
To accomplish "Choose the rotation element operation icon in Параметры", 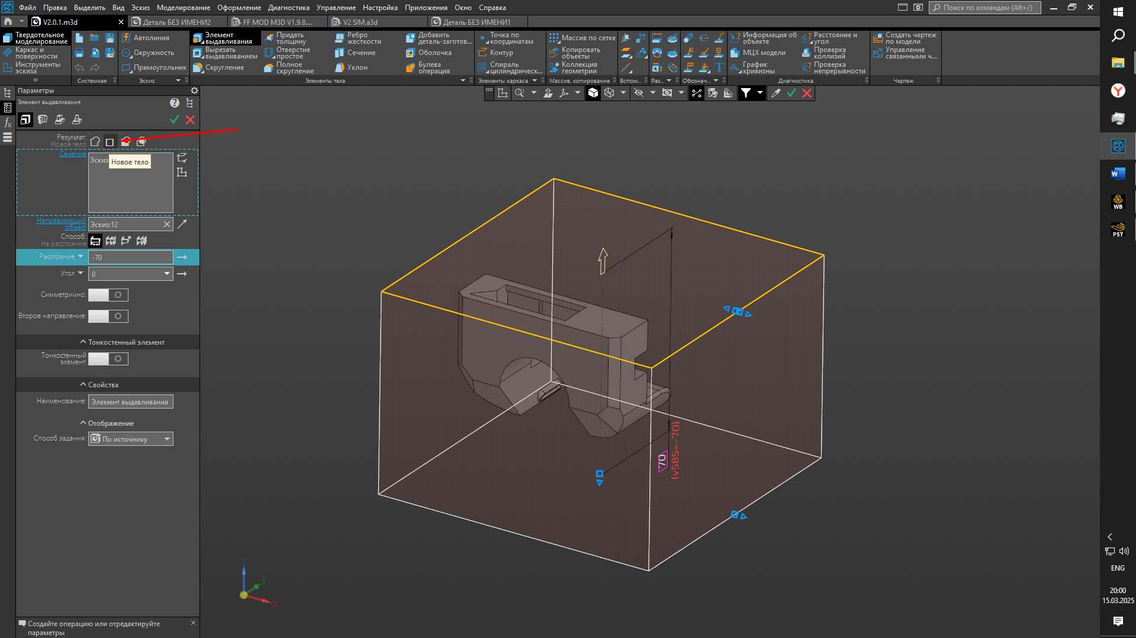I will point(43,119).
